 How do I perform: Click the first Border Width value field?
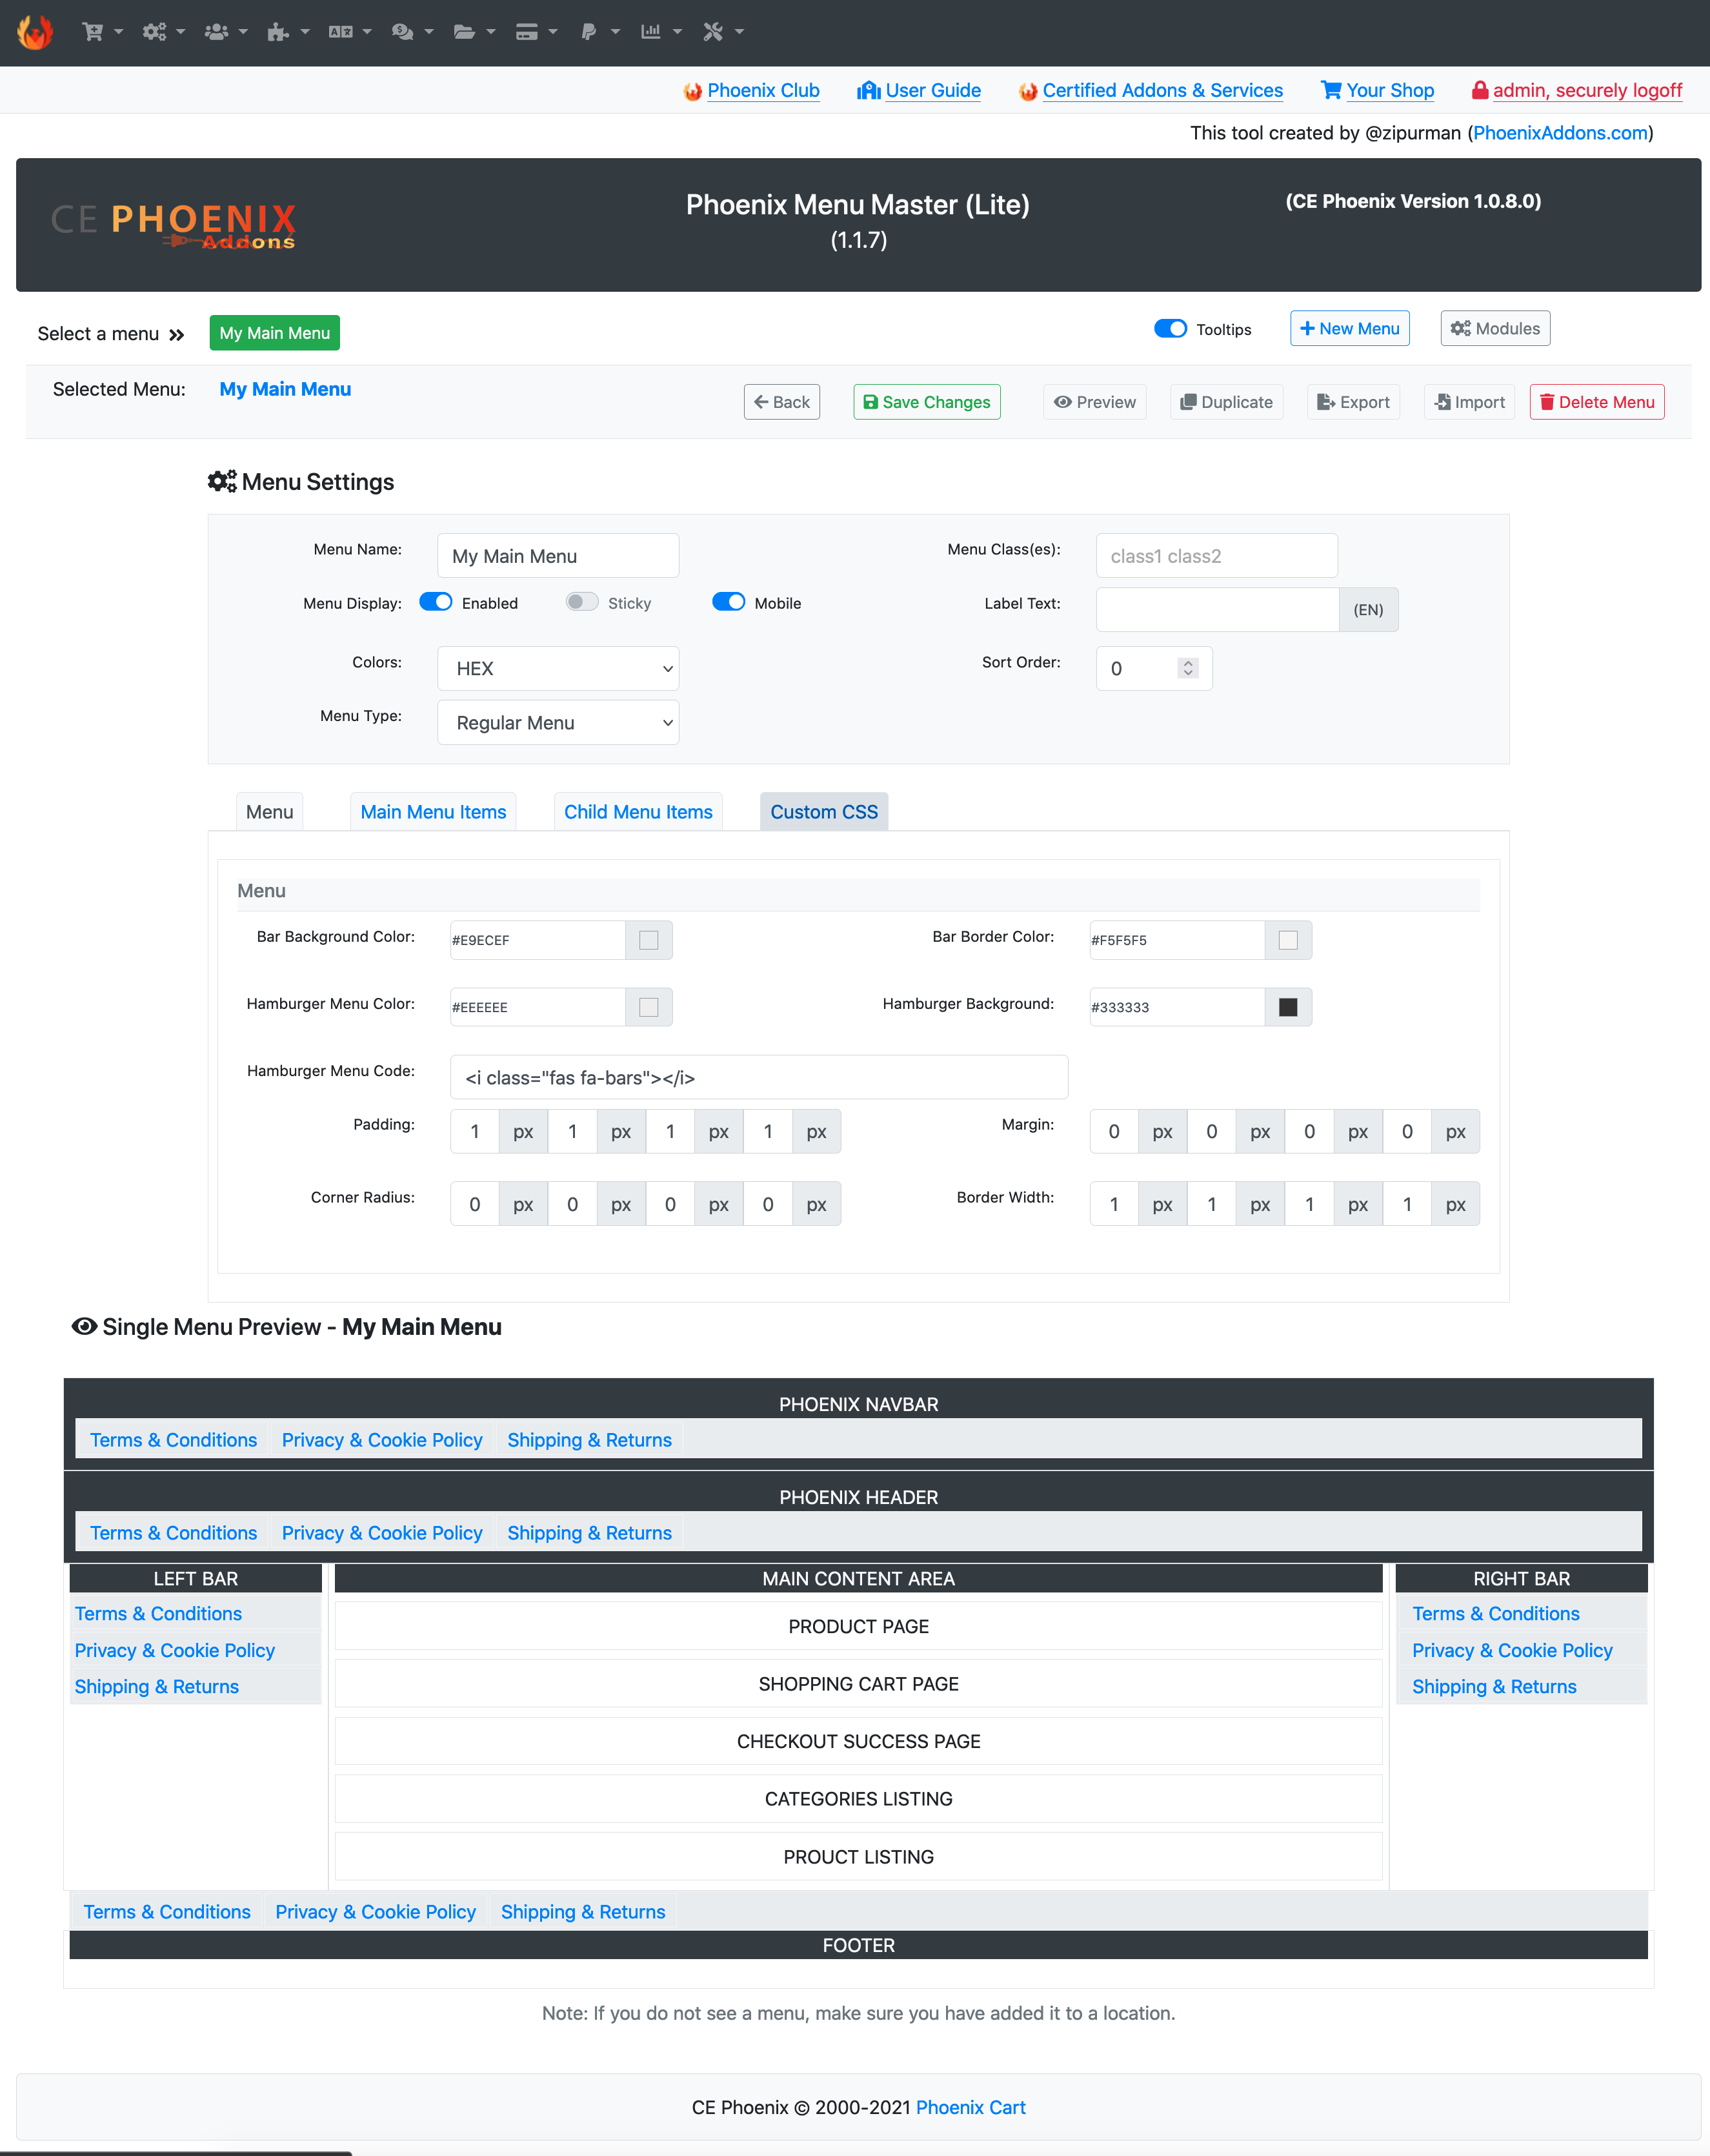coord(1113,1204)
